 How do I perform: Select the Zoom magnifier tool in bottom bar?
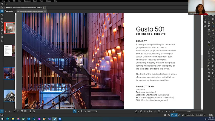(x=82, y=111)
